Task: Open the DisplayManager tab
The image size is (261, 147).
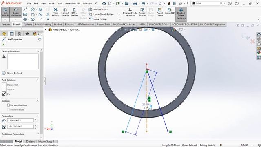Action: point(35,34)
